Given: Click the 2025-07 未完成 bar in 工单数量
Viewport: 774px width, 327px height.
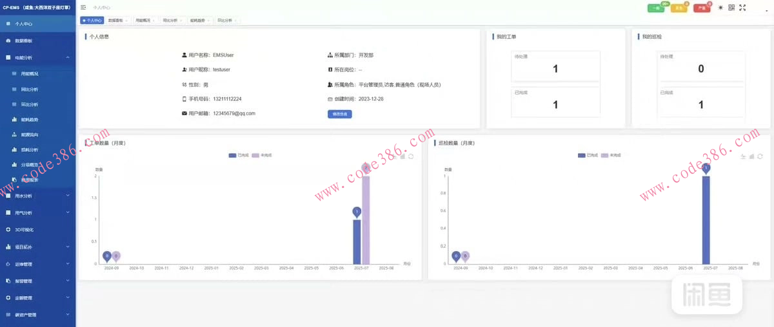Looking at the screenshot, I should click(x=366, y=220).
